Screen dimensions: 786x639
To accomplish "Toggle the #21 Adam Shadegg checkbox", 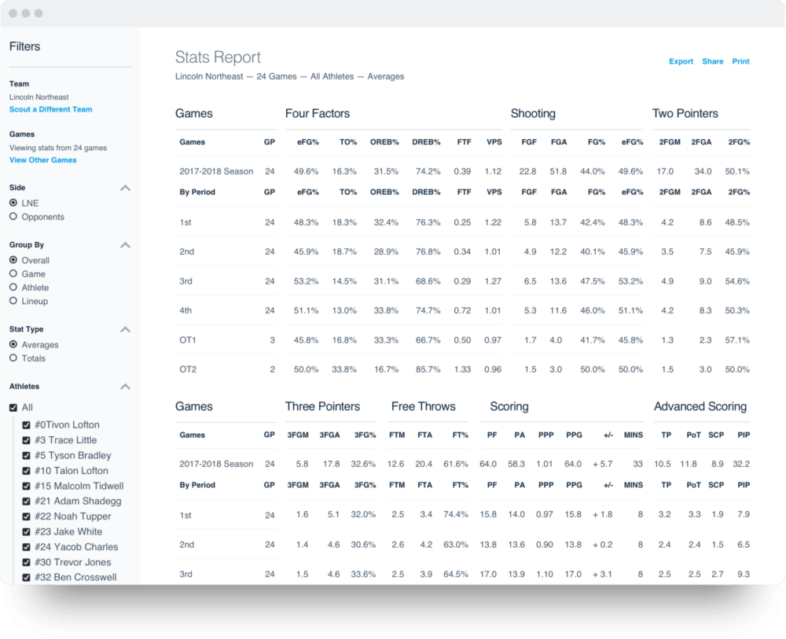I will 27,501.
